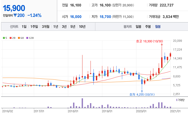Click the 8,600 y-axis label
The width and height of the screenshot is (188, 116).
click(x=177, y=76)
